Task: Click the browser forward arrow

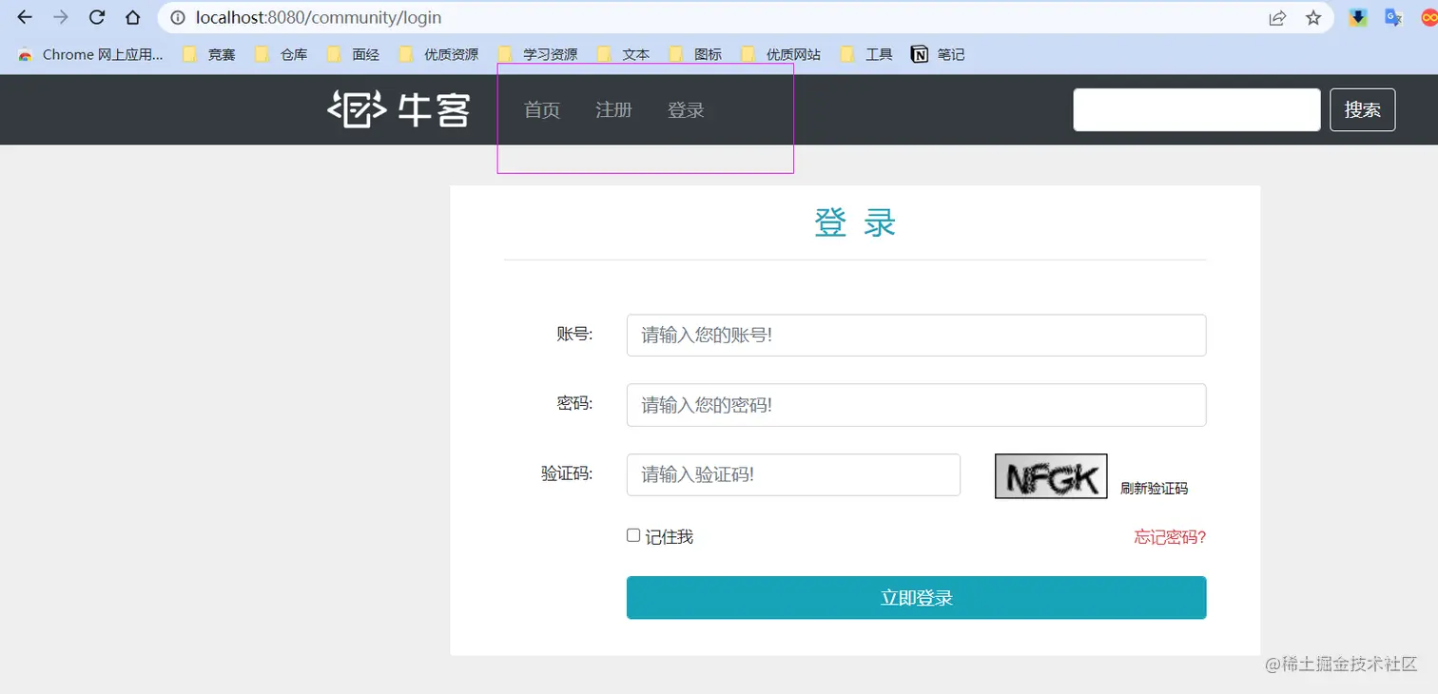Action: [61, 17]
